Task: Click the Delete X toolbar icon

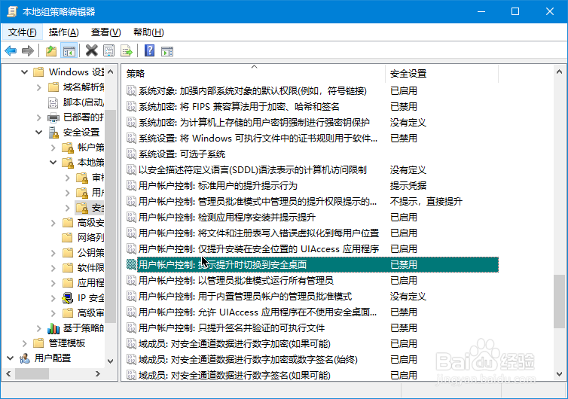Action: pyautogui.click(x=92, y=50)
